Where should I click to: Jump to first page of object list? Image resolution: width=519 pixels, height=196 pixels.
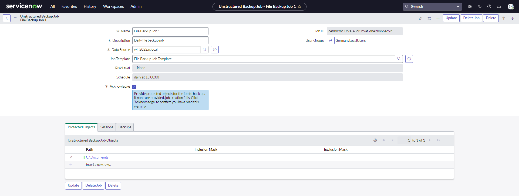384,140
